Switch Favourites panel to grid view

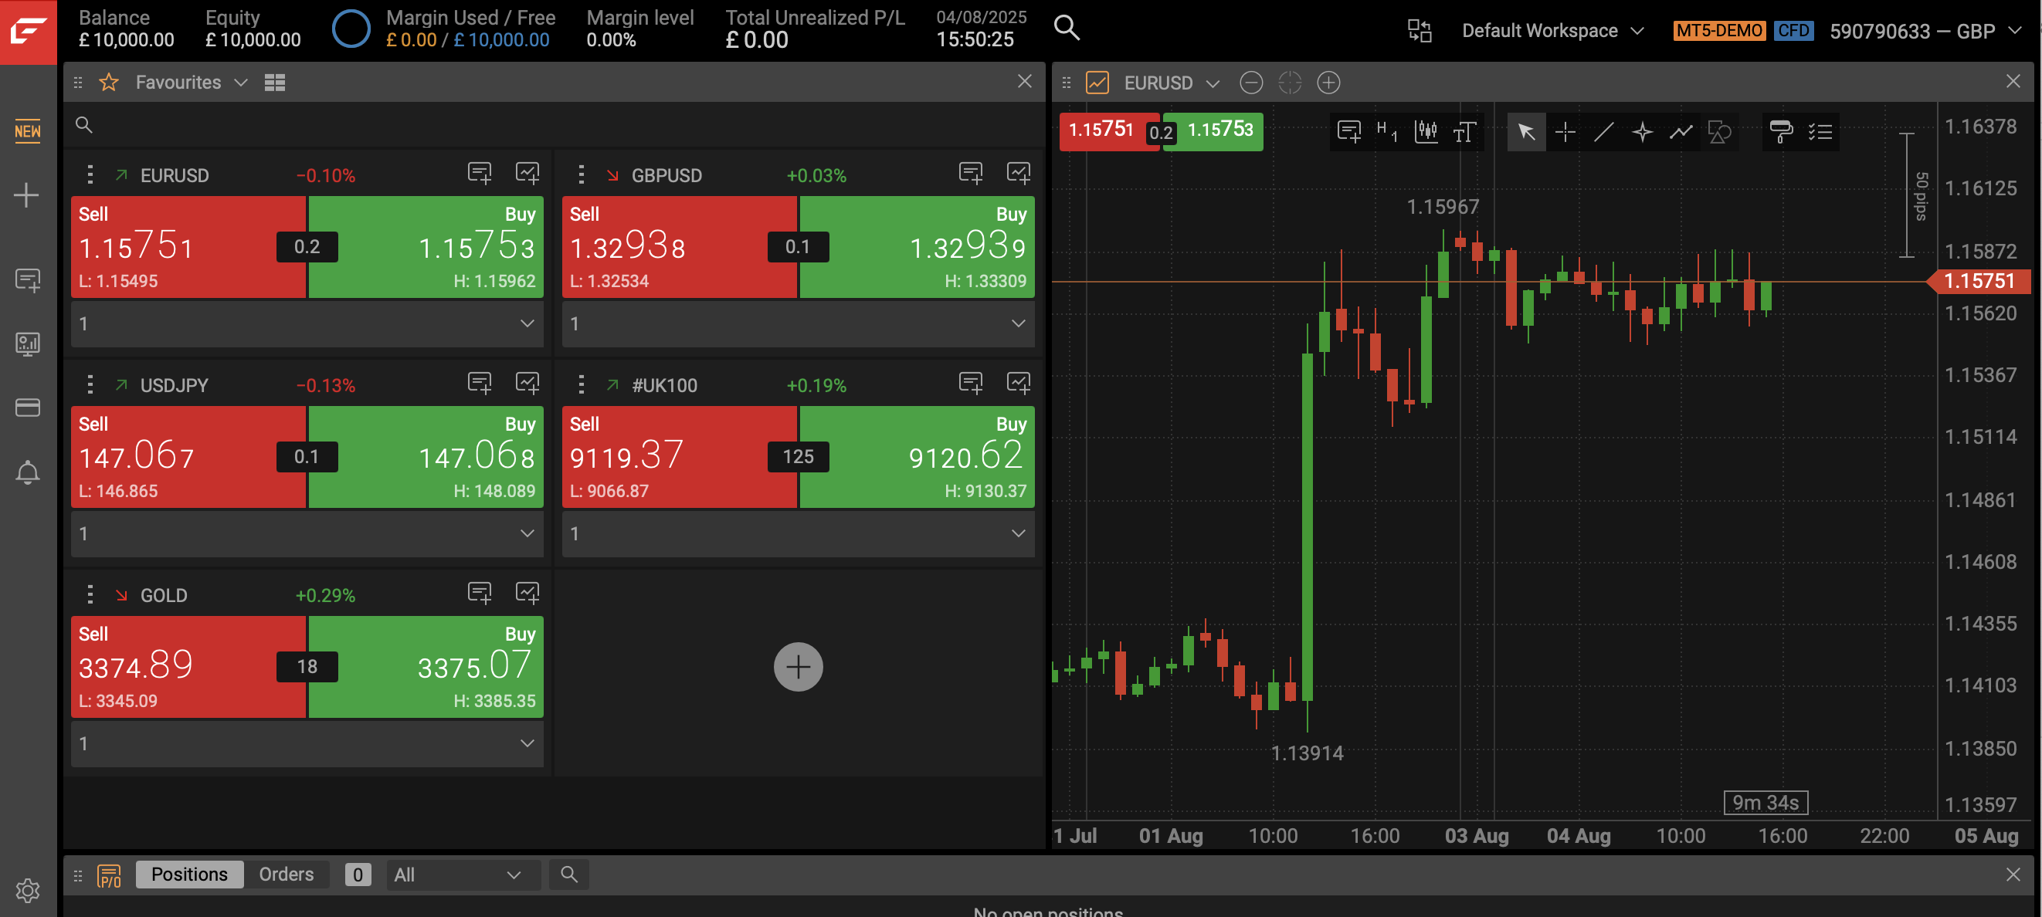pyautogui.click(x=275, y=83)
